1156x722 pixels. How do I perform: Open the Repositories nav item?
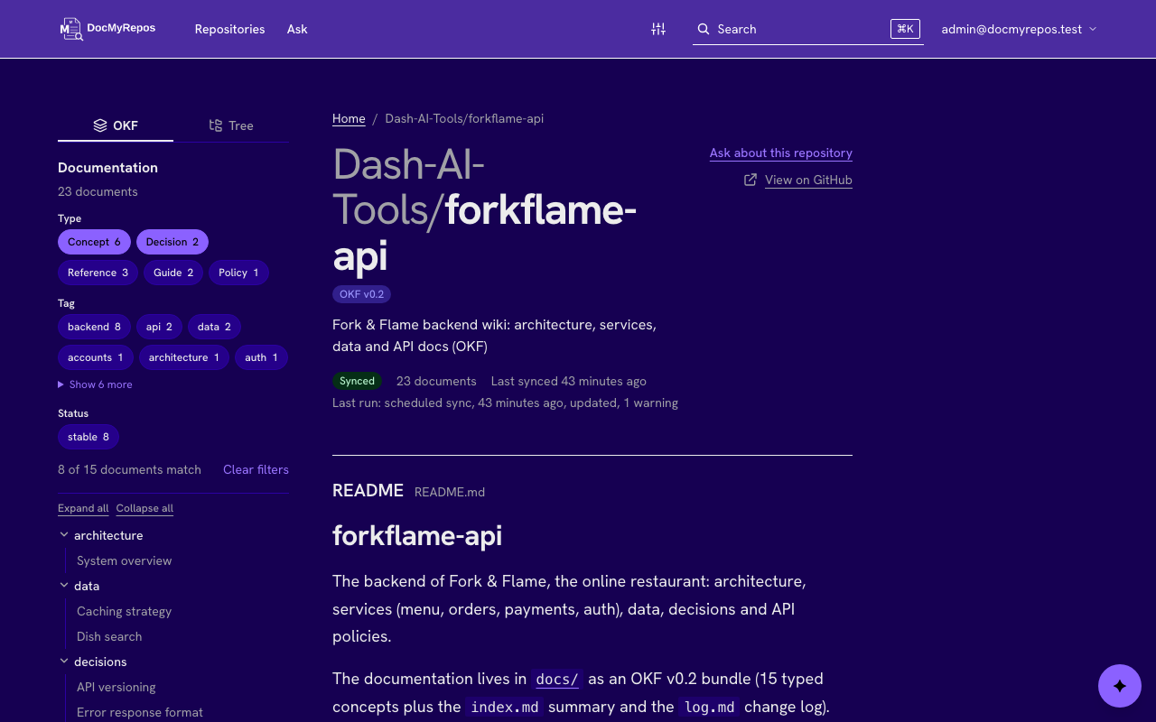230,29
